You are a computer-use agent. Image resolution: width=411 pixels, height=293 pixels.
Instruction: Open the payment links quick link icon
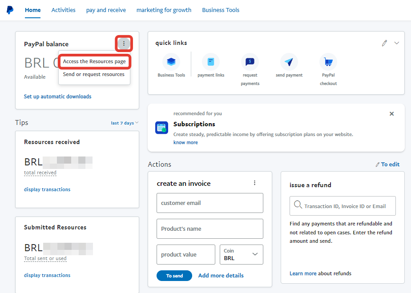click(x=211, y=62)
